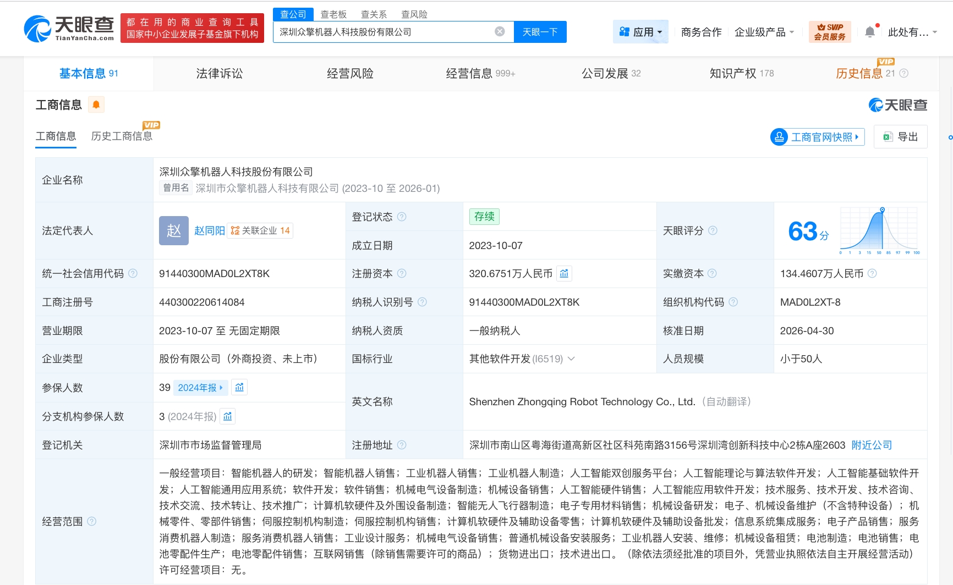Click the help icon next to 天眼评分

point(713,230)
